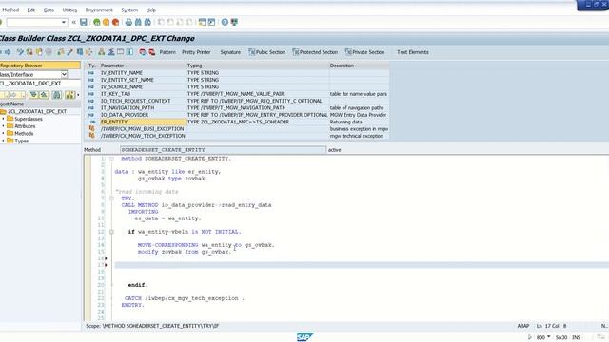
Task: Click the Create New Session icon
Action: (202, 22)
